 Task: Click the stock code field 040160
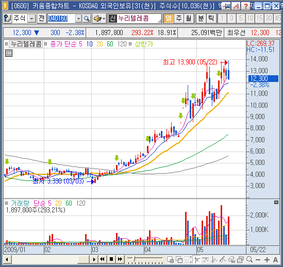click(x=61, y=19)
